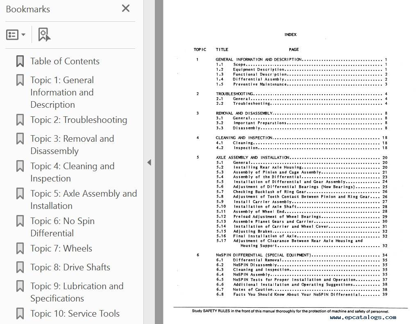The height and width of the screenshot is (324, 417).
Task: Jump to Topic 6: No Spin Differential bookmark
Action: point(63,227)
